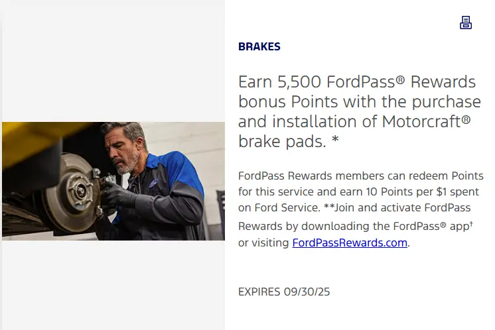This screenshot has width=495, height=330.
Task: Click the "bonus Points with the purchase" line
Action: (x=360, y=102)
